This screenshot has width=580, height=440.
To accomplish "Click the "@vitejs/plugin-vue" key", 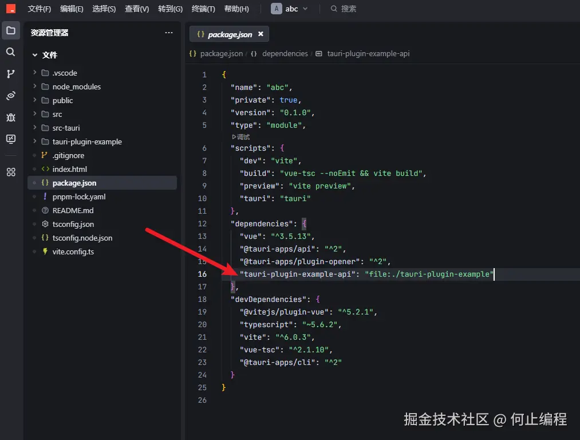I will click(x=284, y=312).
